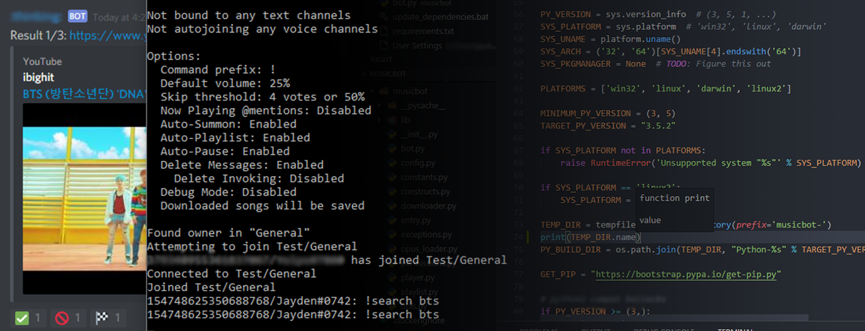Place cursor on print(TEMP_DIR.name) line 74

(591, 237)
